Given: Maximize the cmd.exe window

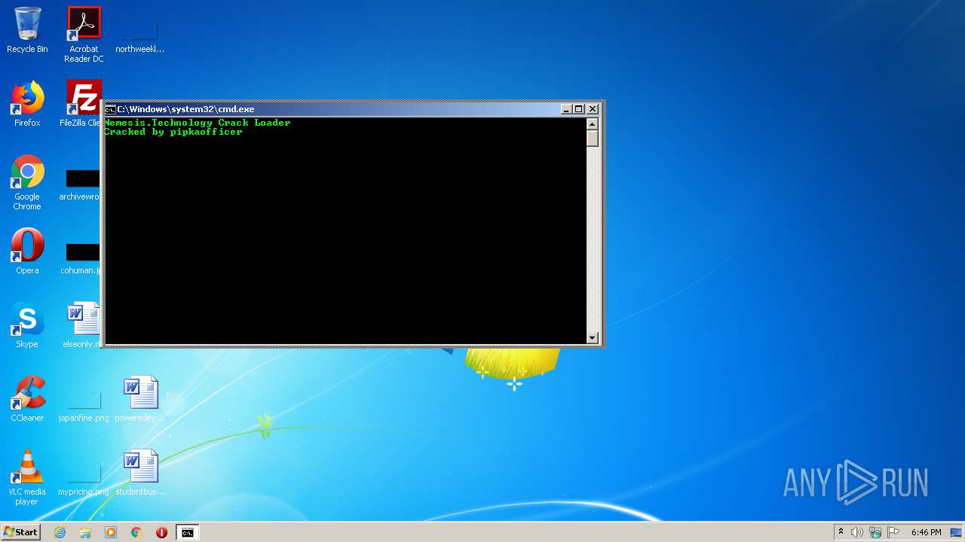Looking at the screenshot, I should coord(579,109).
